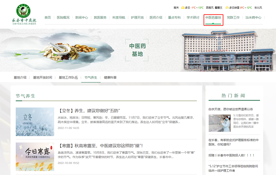Open the 党群工作 navigation item
The image size is (276, 175).
pyautogui.click(x=233, y=18)
